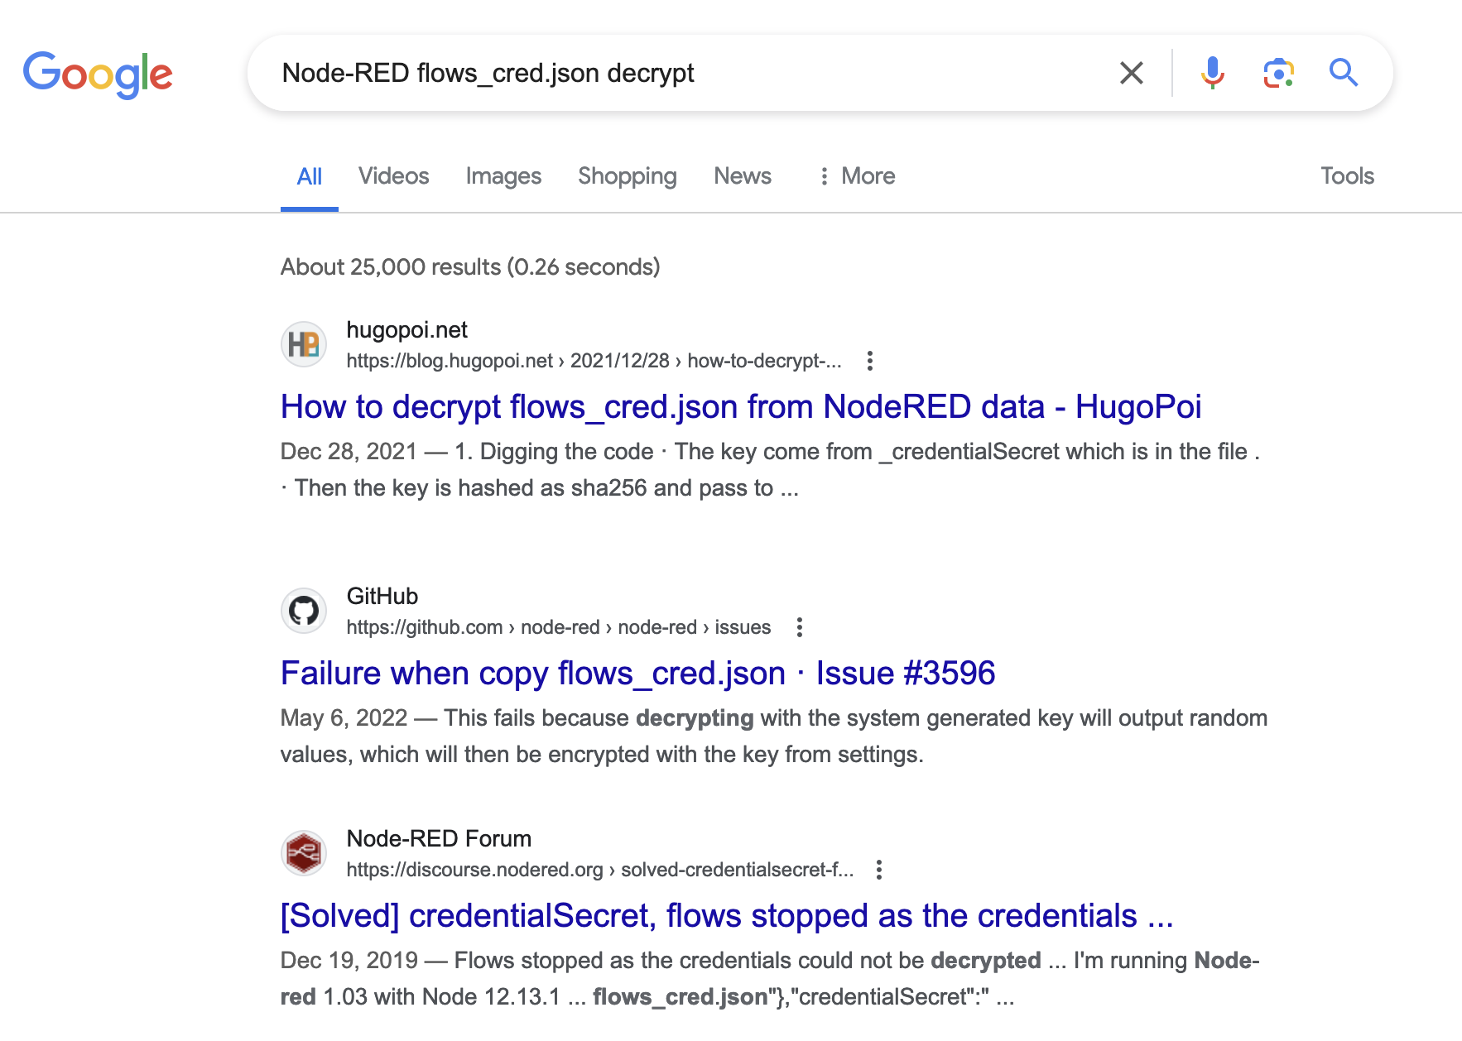Click the Google logo
This screenshot has height=1041, width=1462.
(x=98, y=74)
